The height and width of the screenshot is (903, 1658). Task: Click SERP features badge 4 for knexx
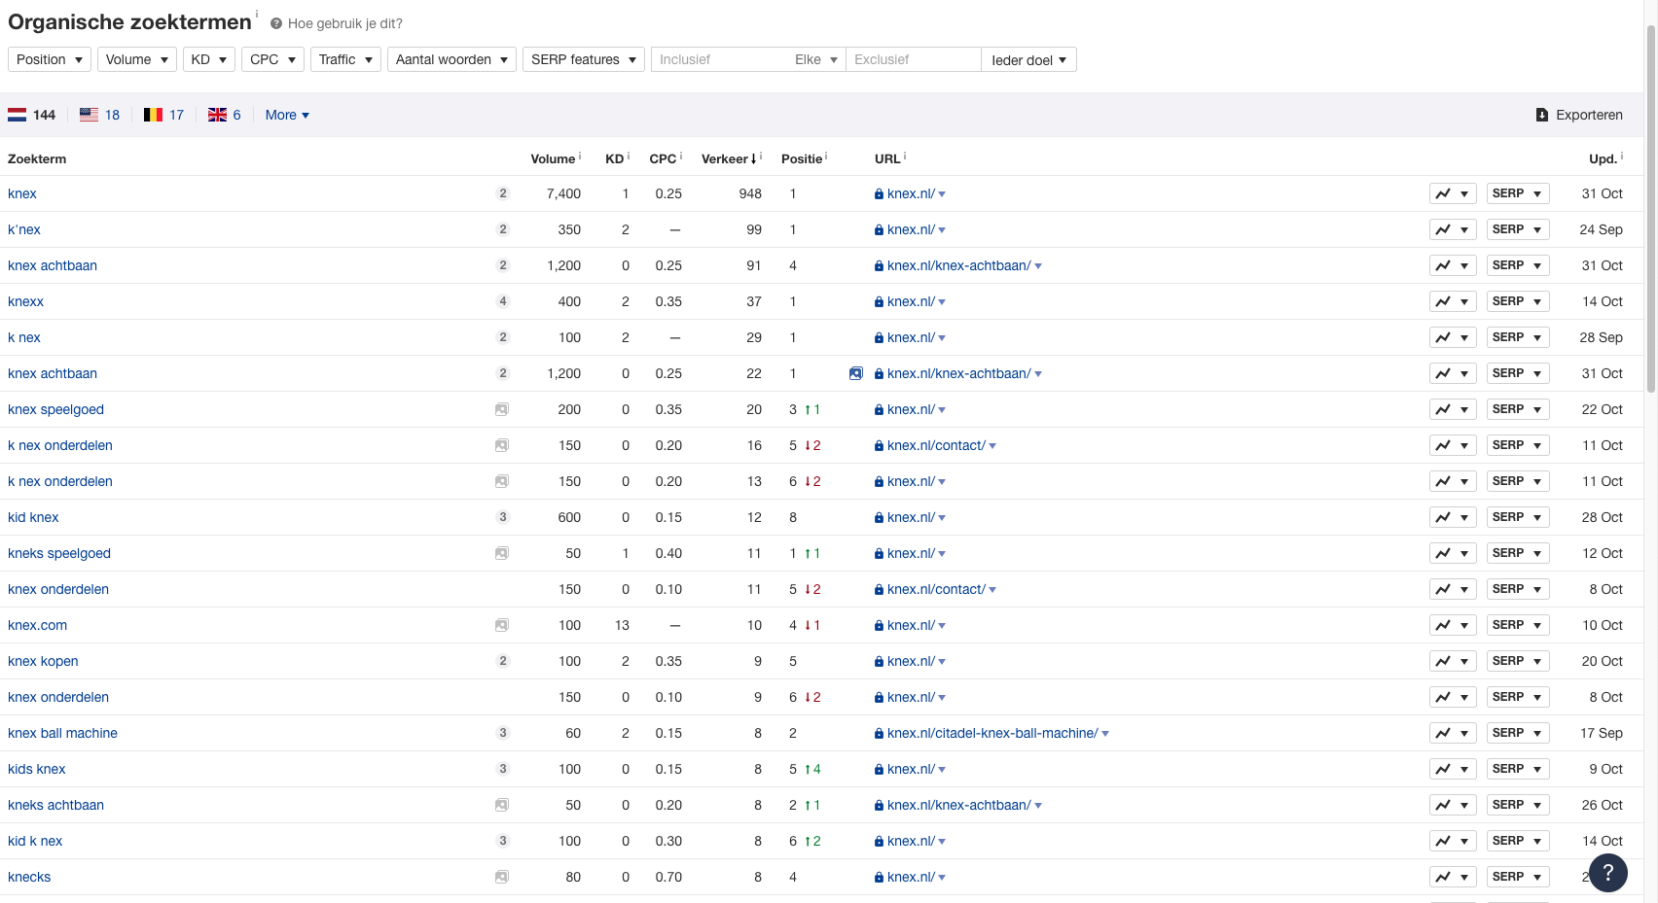click(x=503, y=301)
